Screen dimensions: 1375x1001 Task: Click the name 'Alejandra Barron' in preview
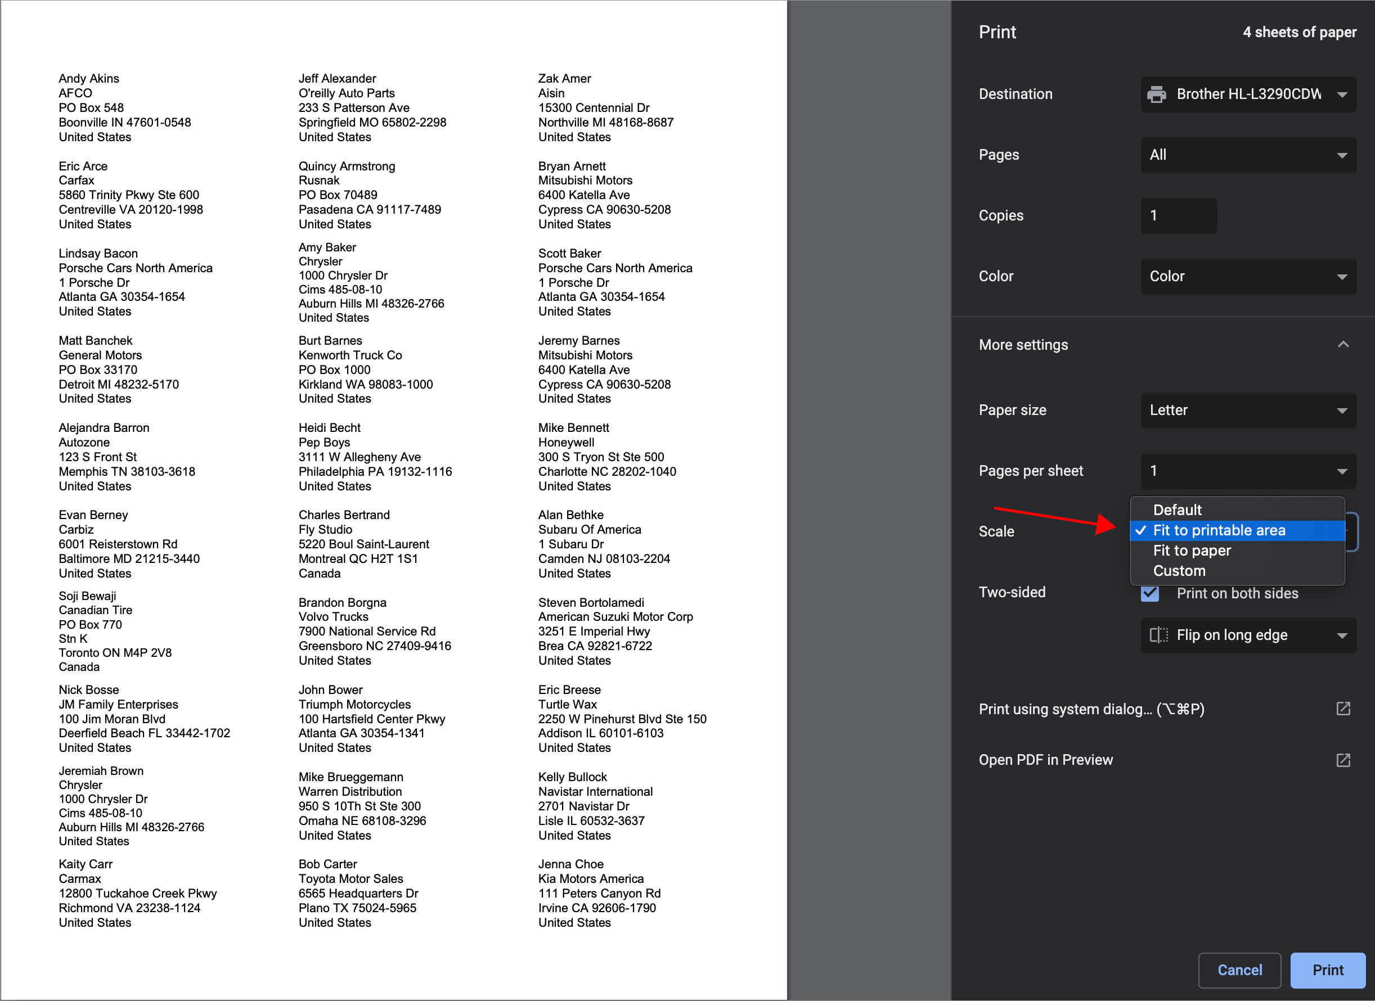pyautogui.click(x=104, y=428)
